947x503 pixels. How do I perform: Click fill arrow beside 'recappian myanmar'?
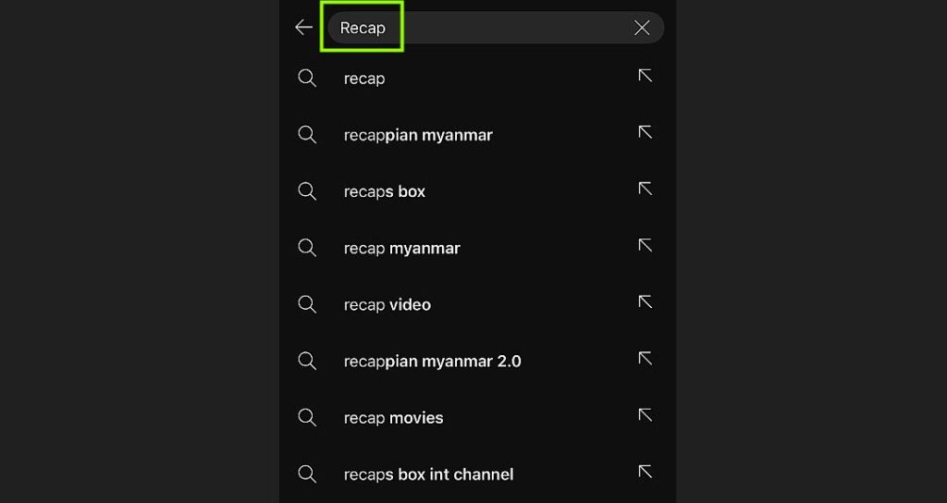[646, 132]
